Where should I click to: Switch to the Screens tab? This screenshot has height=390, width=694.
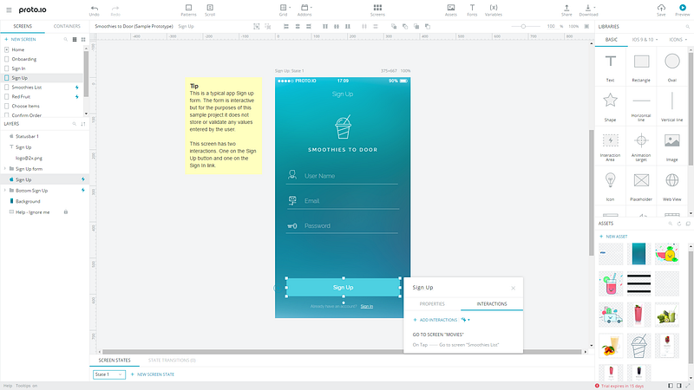click(23, 26)
